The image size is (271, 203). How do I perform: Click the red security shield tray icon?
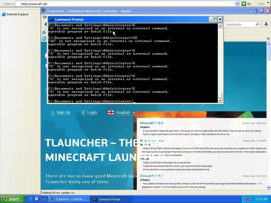click(x=246, y=199)
